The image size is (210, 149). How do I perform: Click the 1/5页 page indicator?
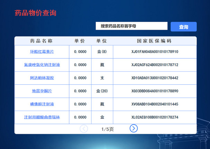coord(107,129)
